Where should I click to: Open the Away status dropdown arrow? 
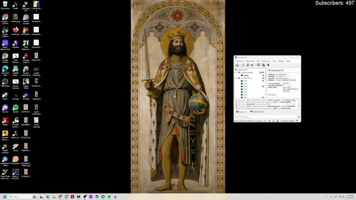click(x=254, y=65)
